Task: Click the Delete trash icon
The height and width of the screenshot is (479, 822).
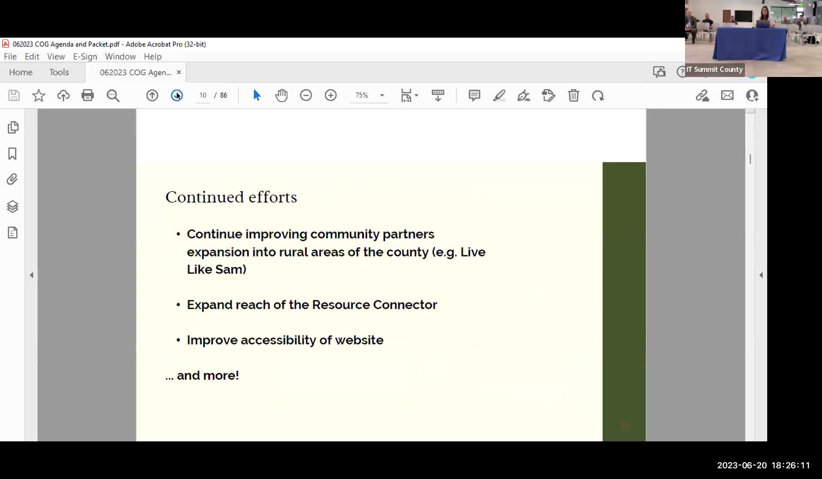Action: [x=573, y=95]
